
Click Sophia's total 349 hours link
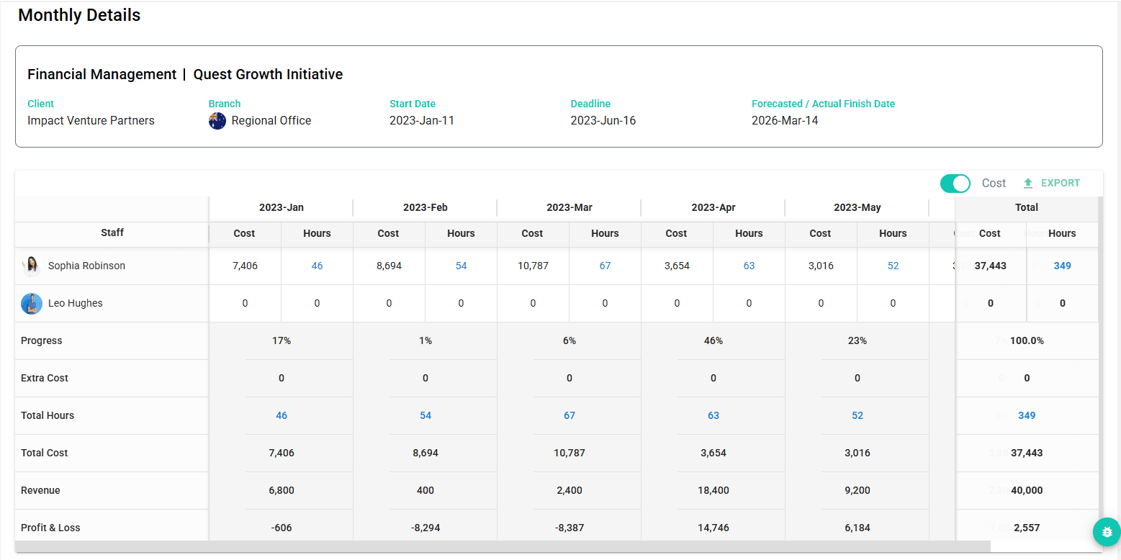1062,266
